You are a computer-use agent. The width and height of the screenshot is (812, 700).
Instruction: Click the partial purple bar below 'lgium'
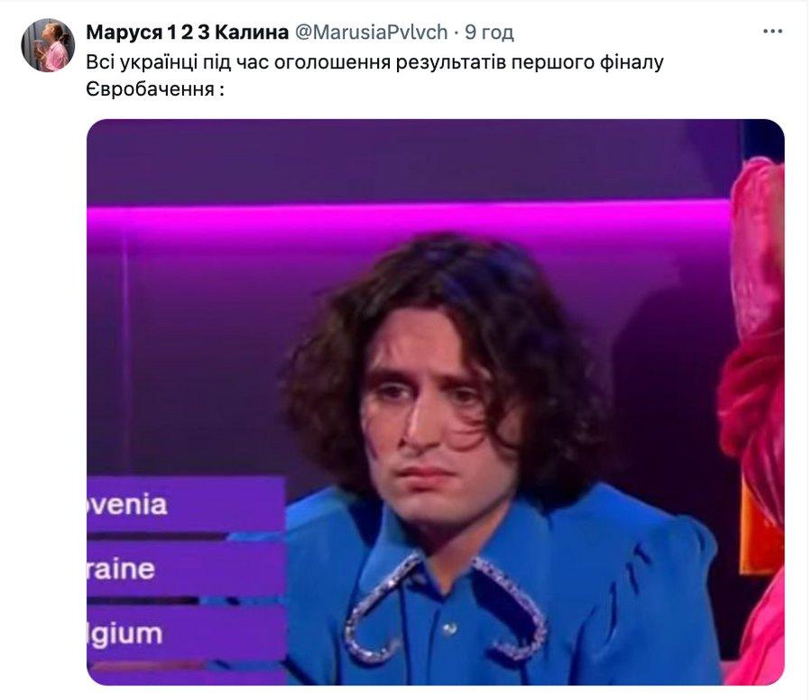click(185, 675)
